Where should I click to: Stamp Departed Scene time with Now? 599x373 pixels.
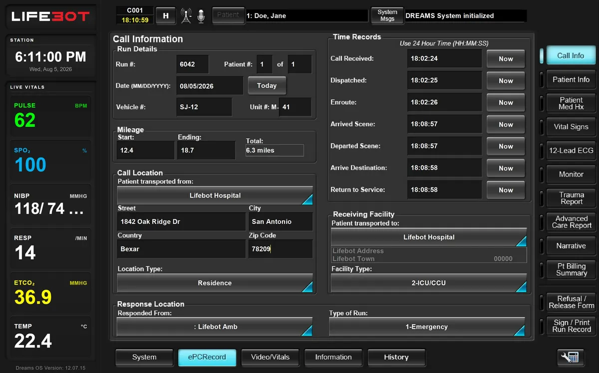[x=506, y=147]
